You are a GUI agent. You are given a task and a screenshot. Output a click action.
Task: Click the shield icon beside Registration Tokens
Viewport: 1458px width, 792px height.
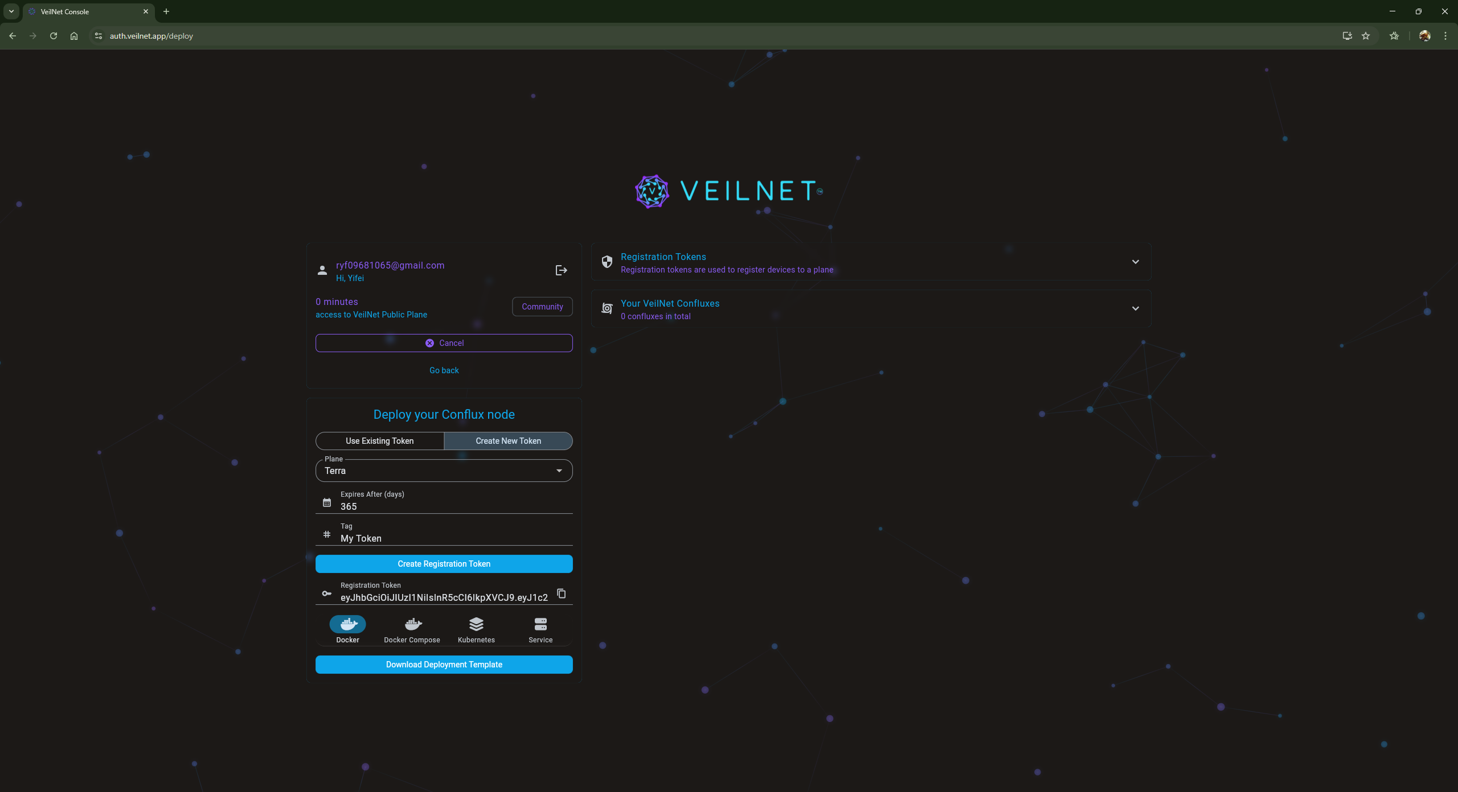click(x=607, y=262)
